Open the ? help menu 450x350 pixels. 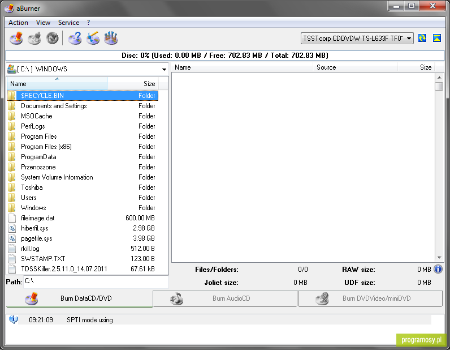[x=88, y=23]
